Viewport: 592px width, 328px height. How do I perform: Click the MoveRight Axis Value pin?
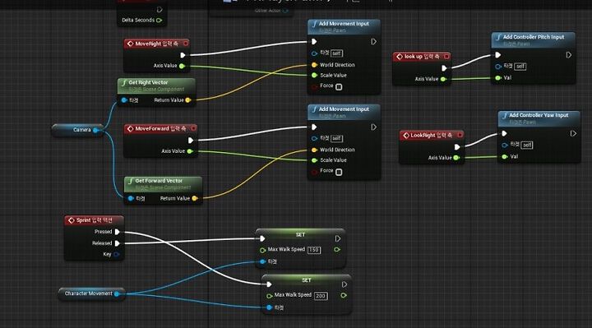(182, 66)
